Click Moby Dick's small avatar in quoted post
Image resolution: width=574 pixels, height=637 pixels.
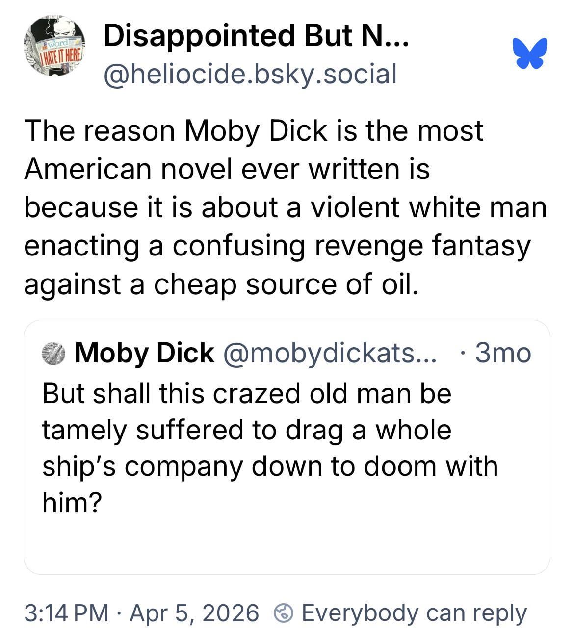click(54, 353)
